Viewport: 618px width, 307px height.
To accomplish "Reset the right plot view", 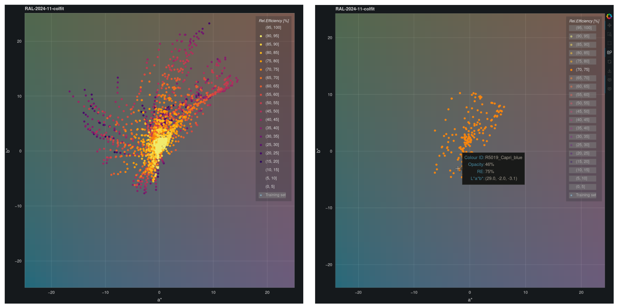I will (609, 62).
